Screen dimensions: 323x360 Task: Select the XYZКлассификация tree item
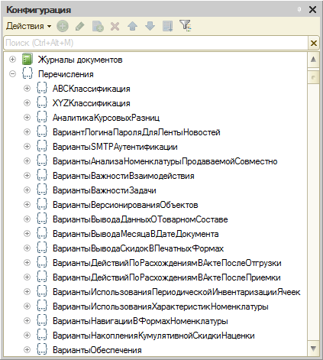coord(91,103)
